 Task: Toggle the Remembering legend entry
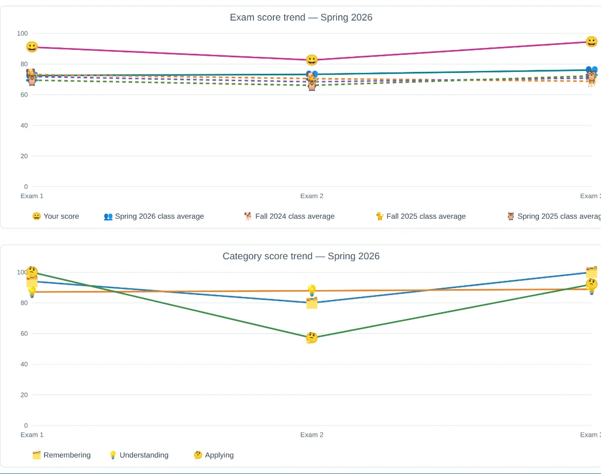click(x=61, y=455)
